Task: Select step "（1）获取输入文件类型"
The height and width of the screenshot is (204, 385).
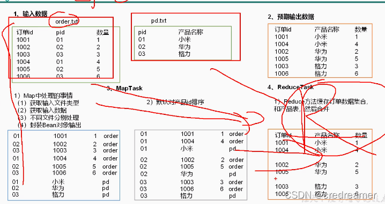Action: coord(48,103)
